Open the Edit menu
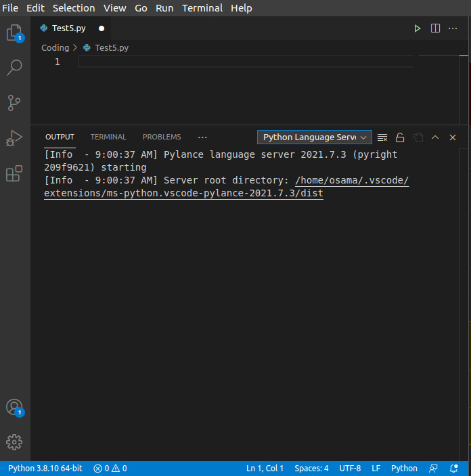 [35, 8]
